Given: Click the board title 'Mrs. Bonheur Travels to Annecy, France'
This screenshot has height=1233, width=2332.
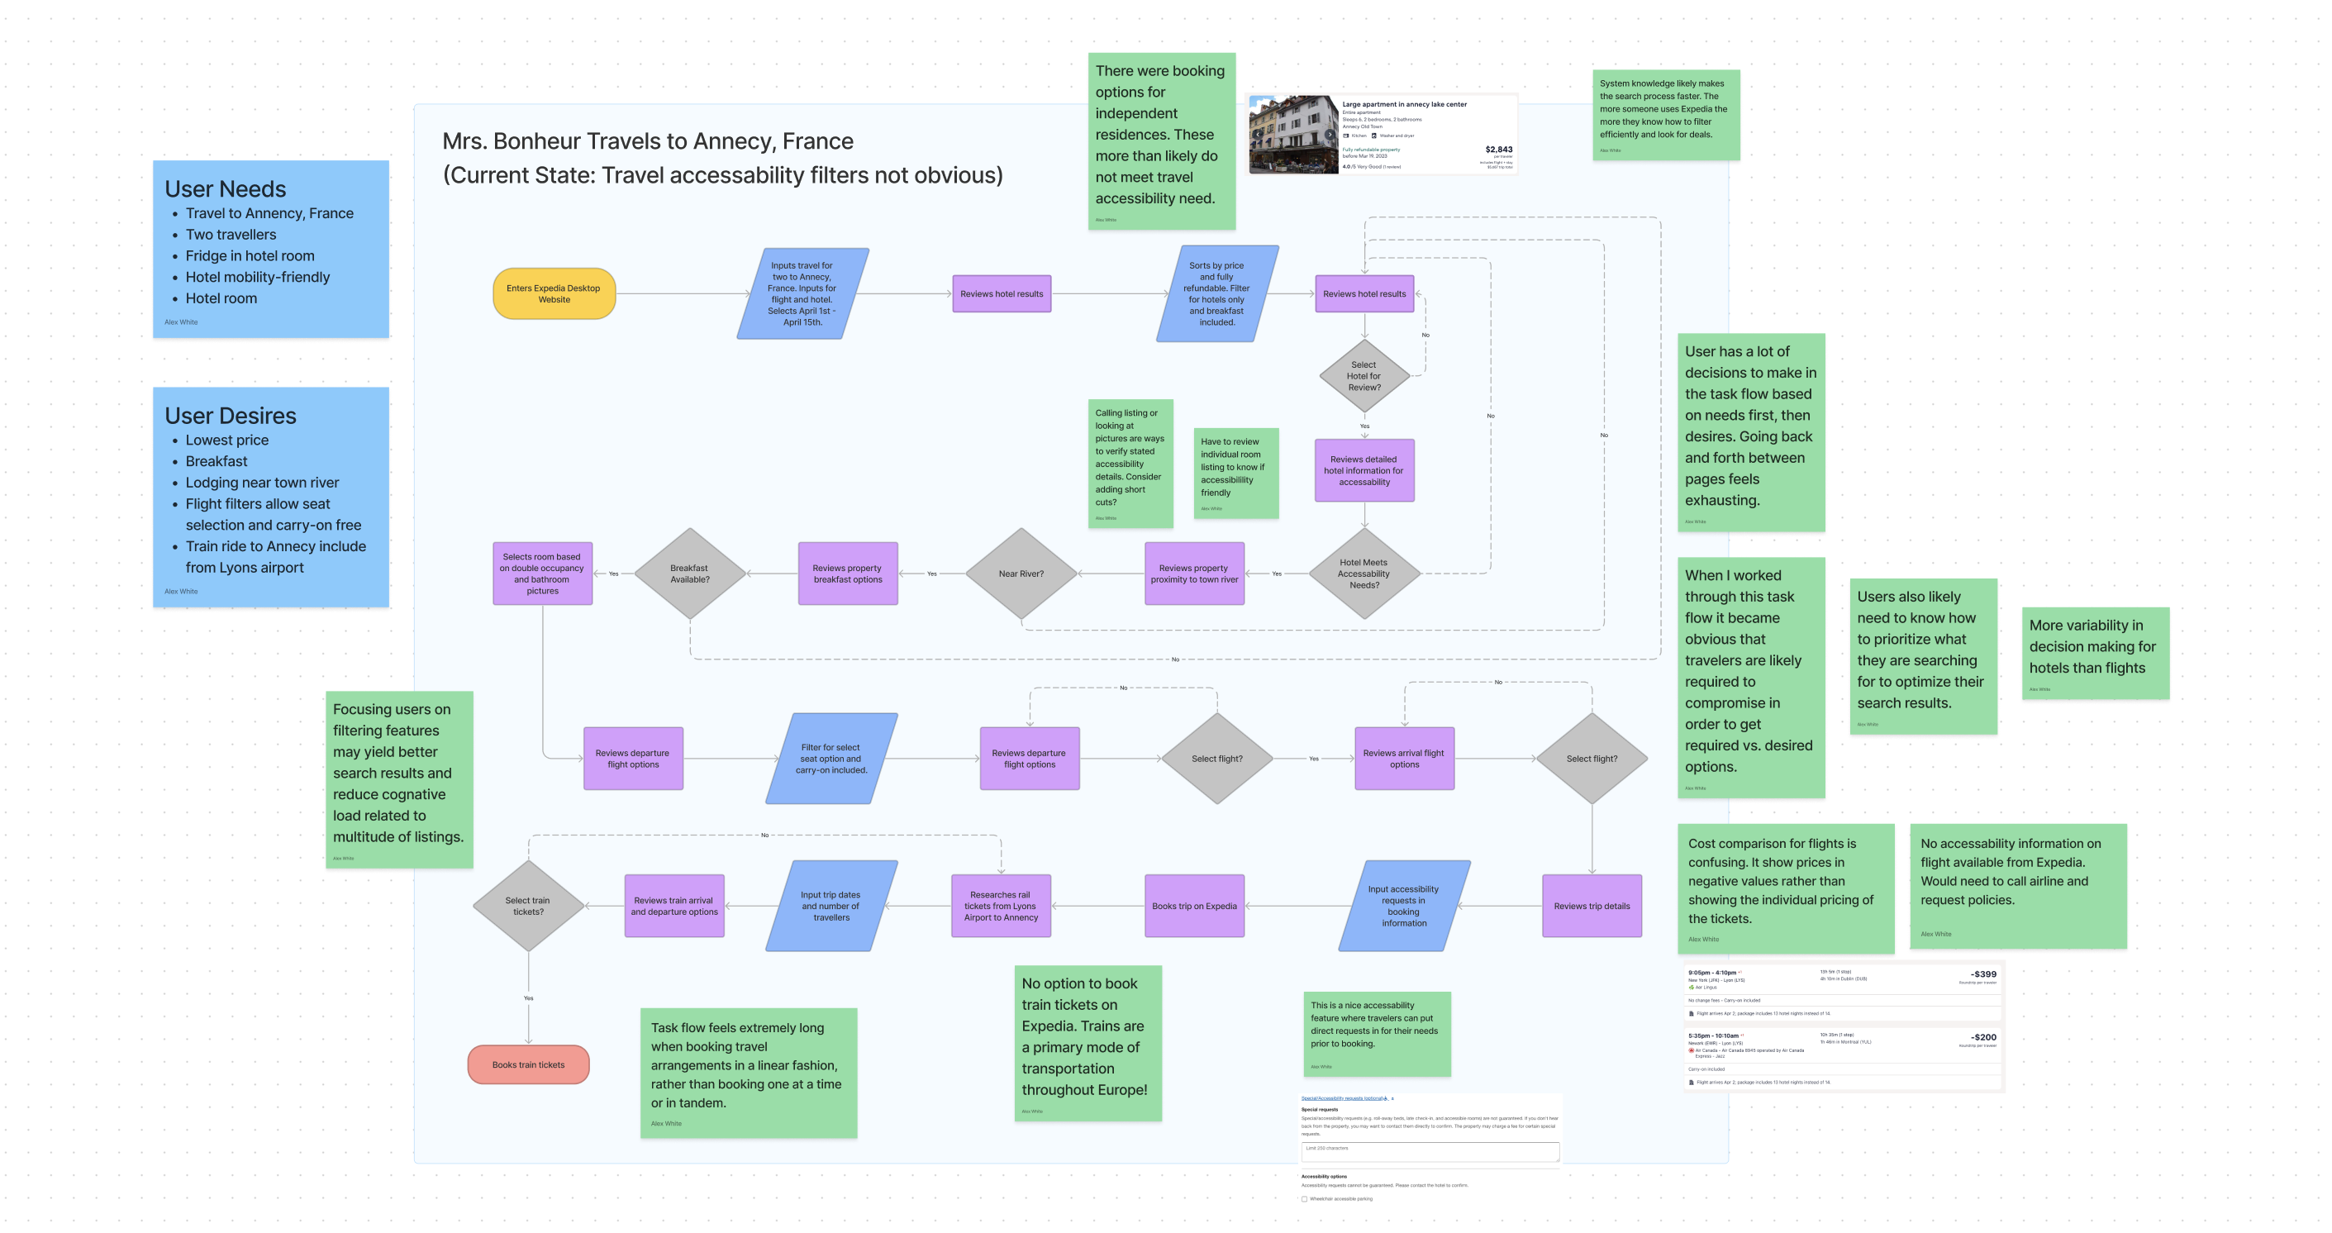Looking at the screenshot, I should tap(648, 141).
